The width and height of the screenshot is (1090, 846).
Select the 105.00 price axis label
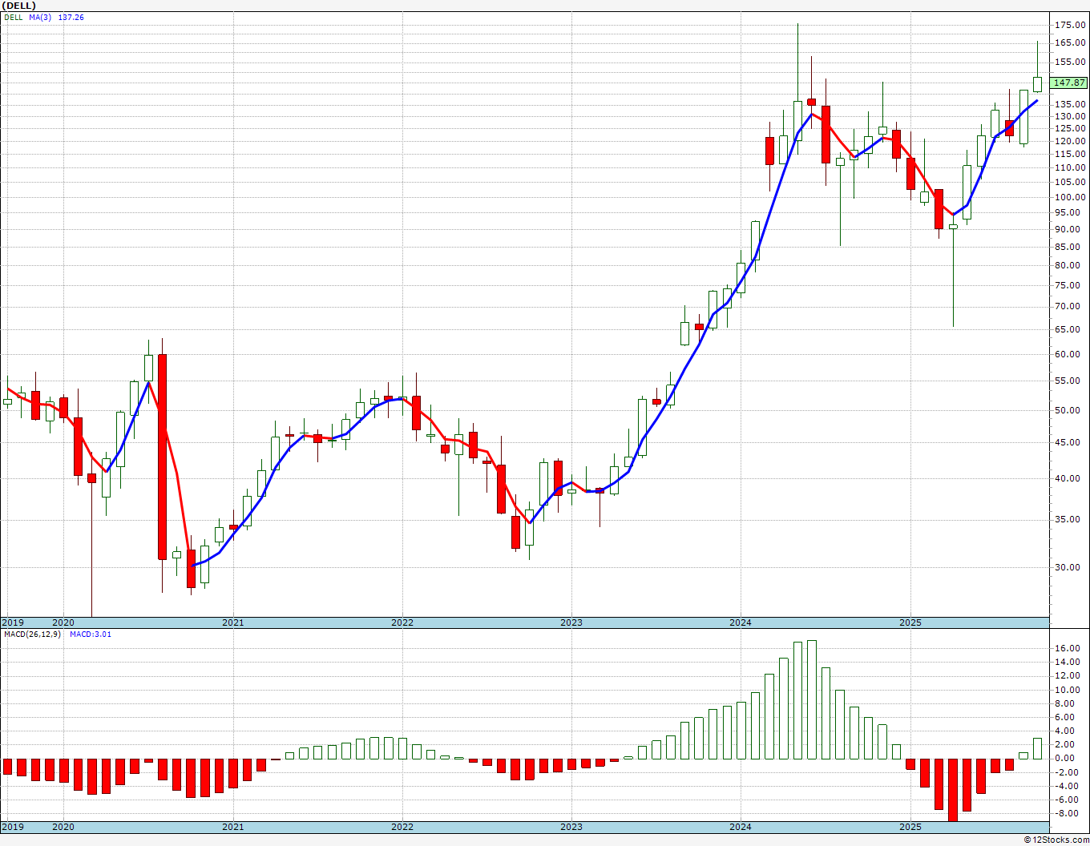pos(1070,183)
